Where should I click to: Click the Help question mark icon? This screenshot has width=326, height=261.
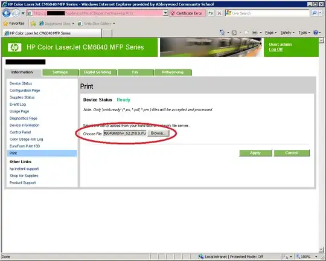[316, 33]
